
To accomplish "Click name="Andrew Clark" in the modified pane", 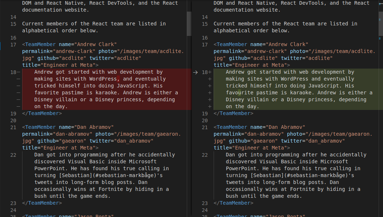I will click(x=279, y=45).
